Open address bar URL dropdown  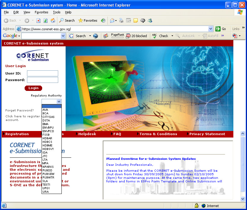(210, 29)
